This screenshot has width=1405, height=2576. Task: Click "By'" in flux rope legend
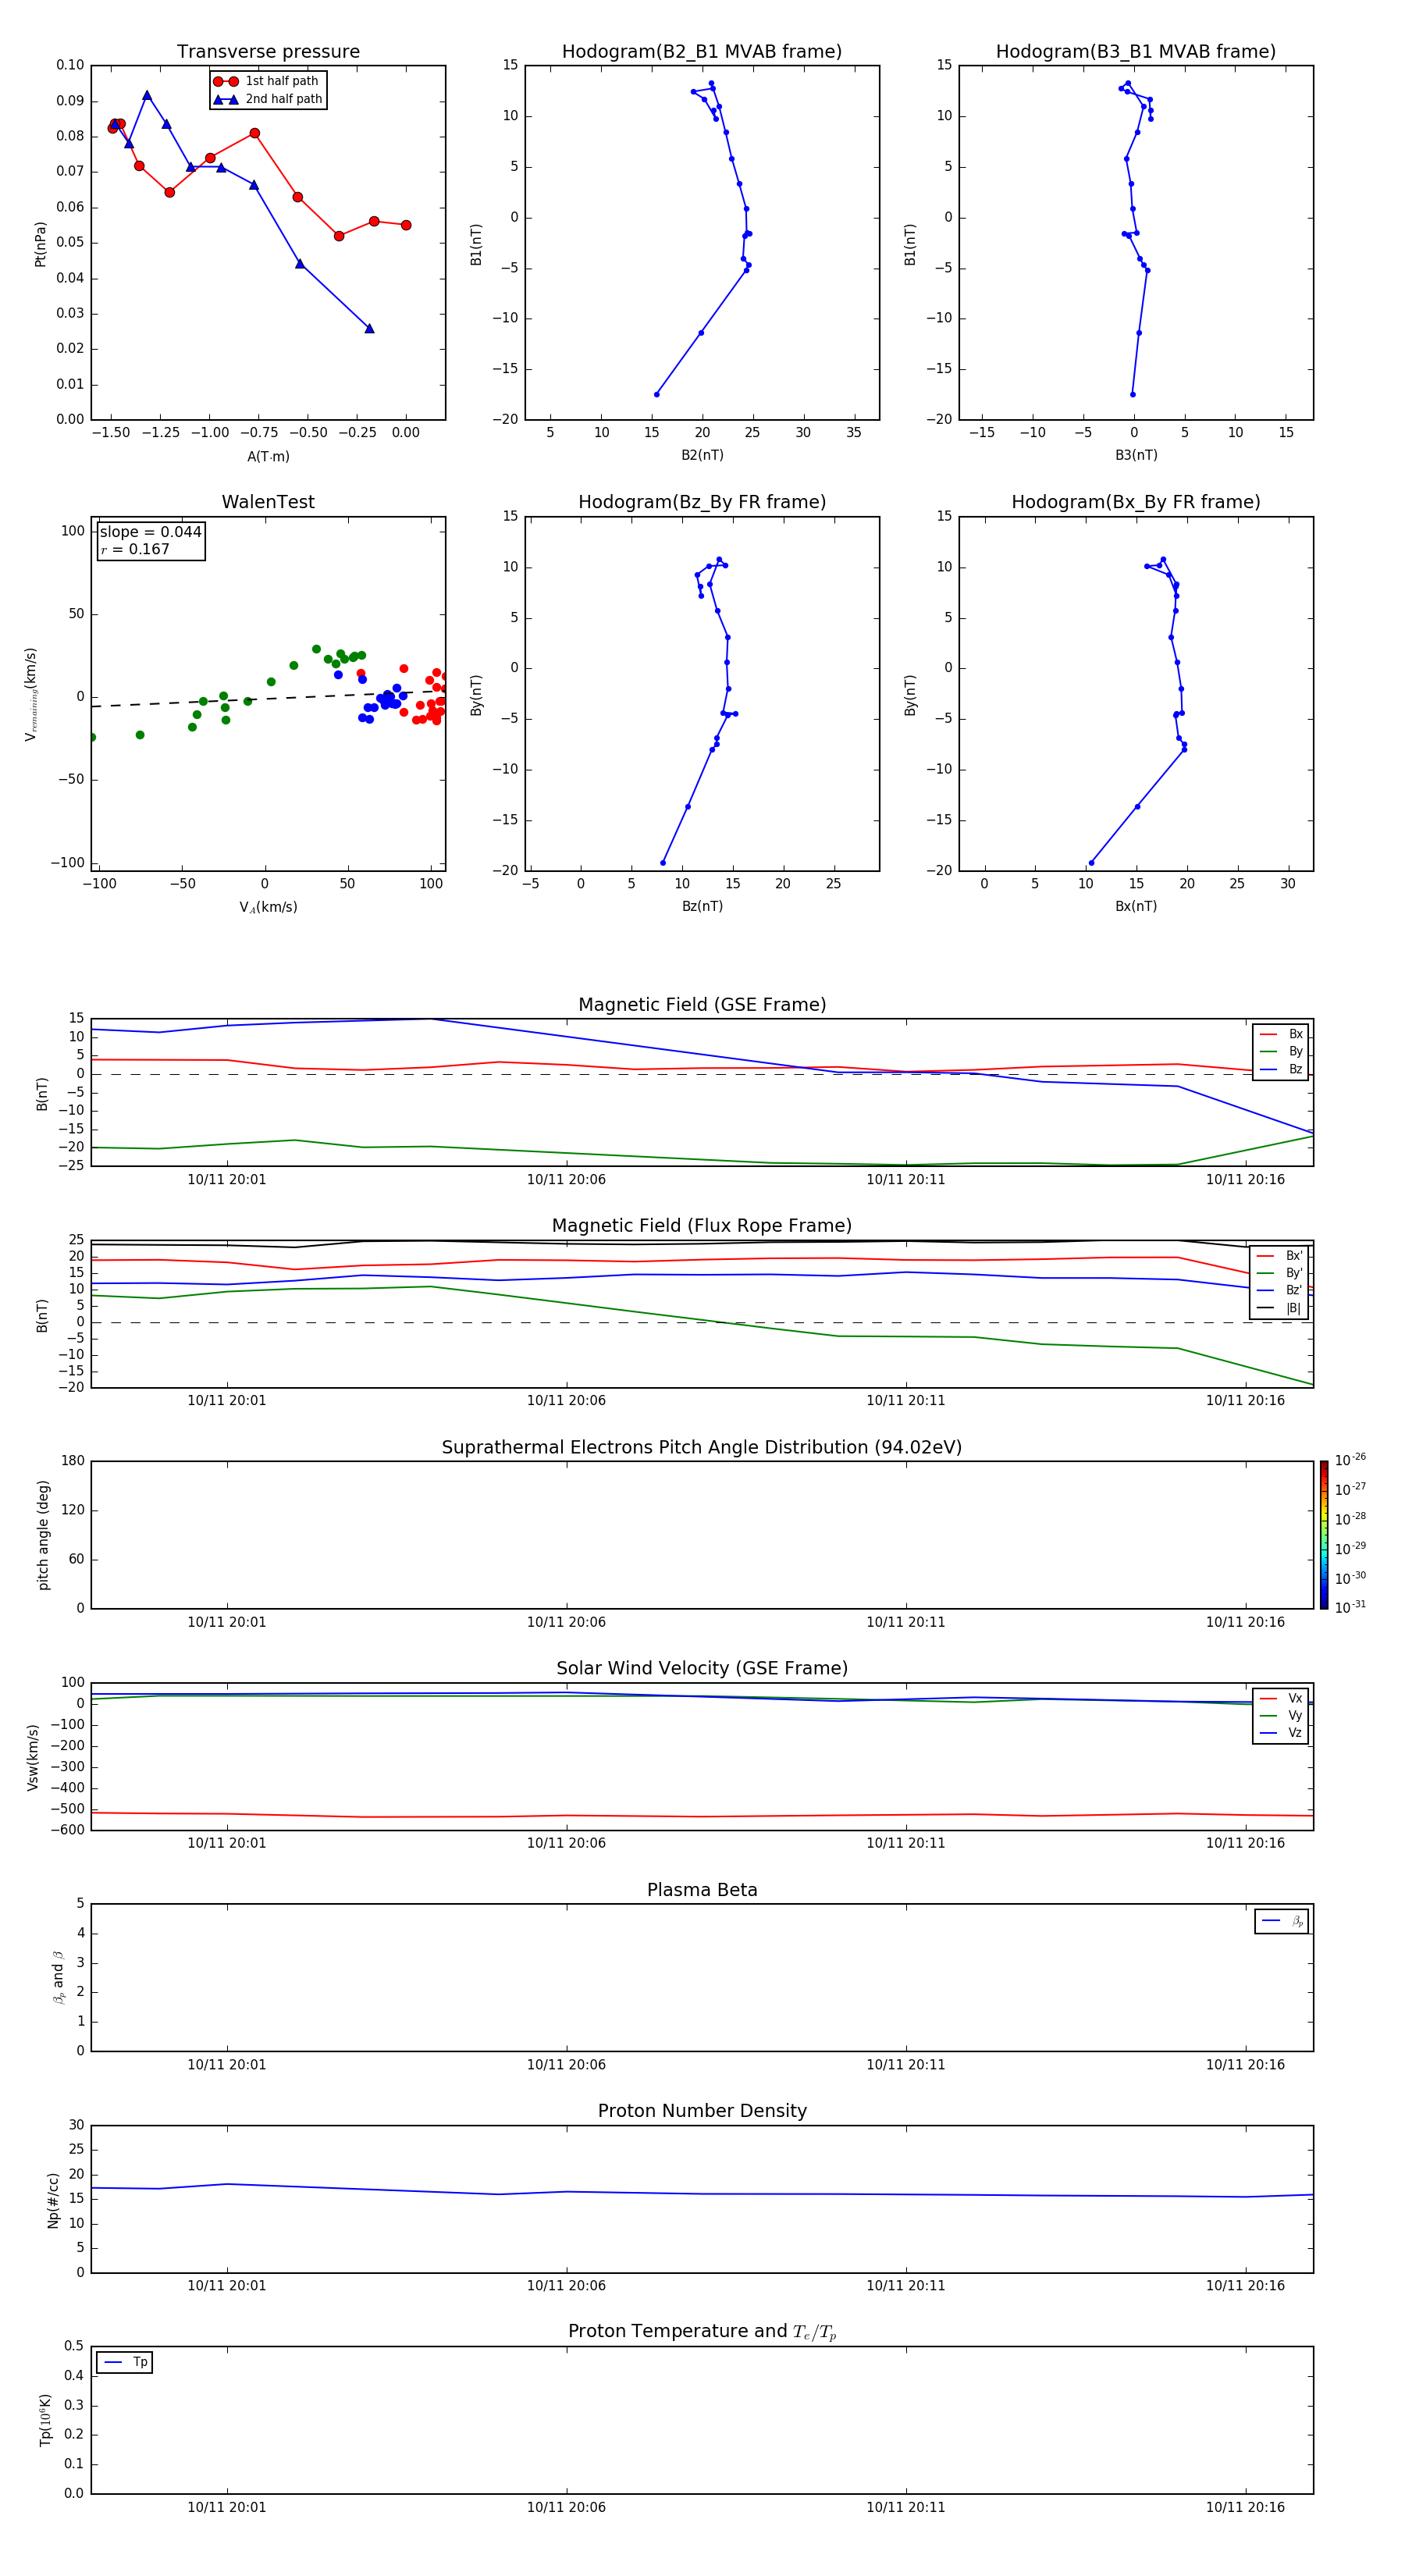coord(1294,1273)
